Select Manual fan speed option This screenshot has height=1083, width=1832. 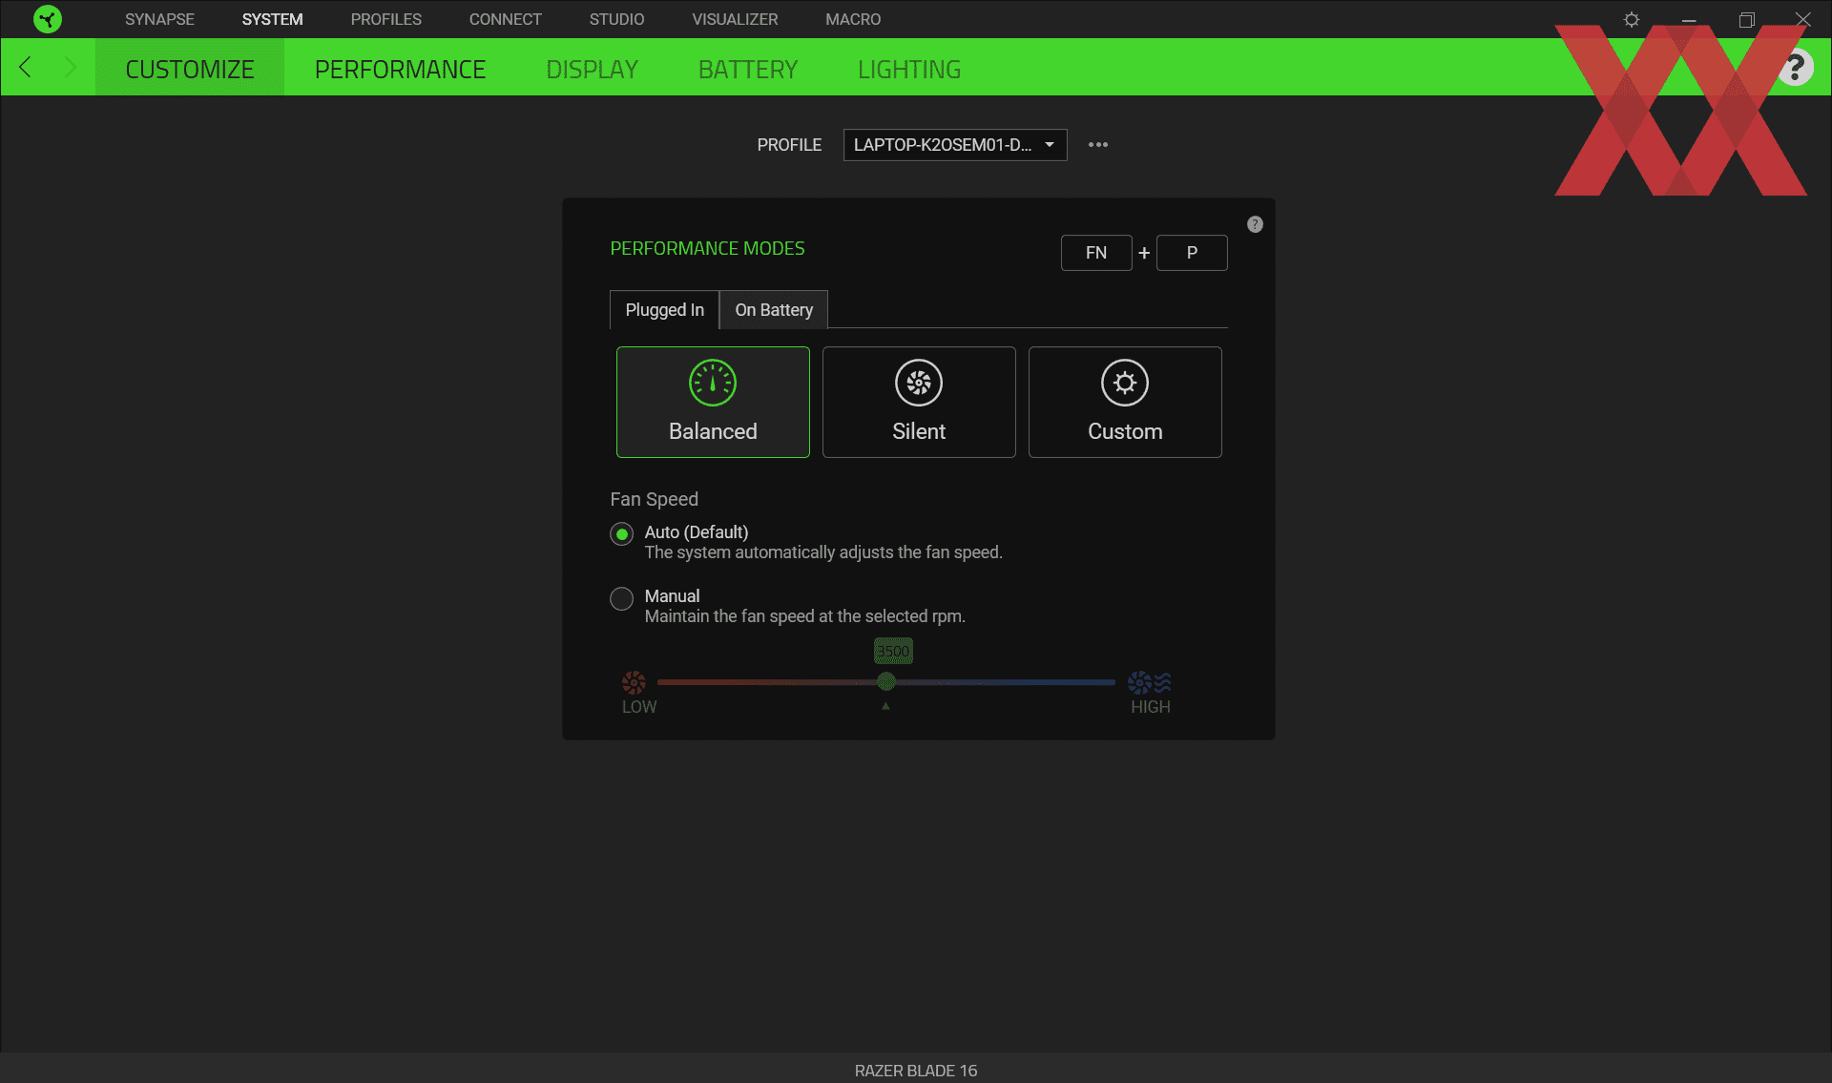[x=621, y=598]
